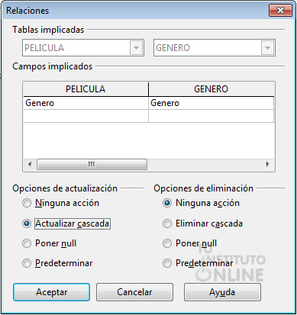This screenshot has height=315, width=297.
Task: Click the horizontal scrollbar thumb
Action: [x=92, y=164]
